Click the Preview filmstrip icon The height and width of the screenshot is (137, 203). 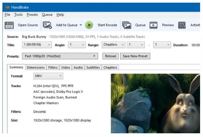(153, 25)
